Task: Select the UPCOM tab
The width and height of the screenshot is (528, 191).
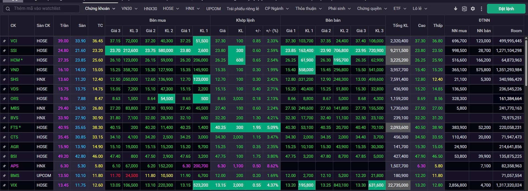Action: point(214,9)
